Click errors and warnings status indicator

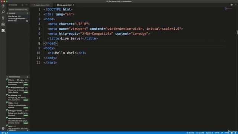(x=4, y=133)
